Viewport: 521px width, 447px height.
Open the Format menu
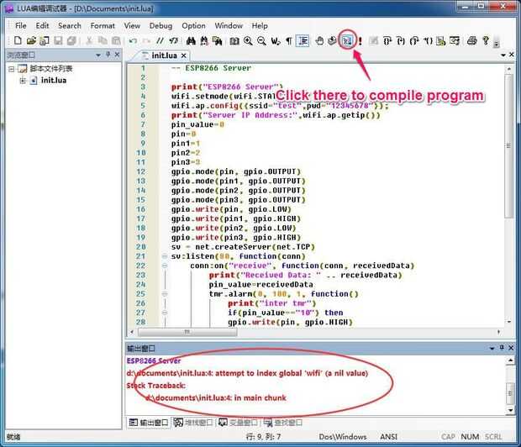click(x=103, y=25)
